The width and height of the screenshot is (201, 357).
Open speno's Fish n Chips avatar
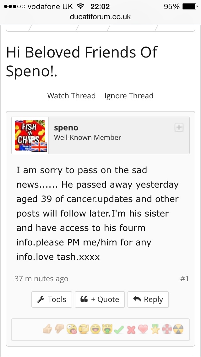point(30,136)
